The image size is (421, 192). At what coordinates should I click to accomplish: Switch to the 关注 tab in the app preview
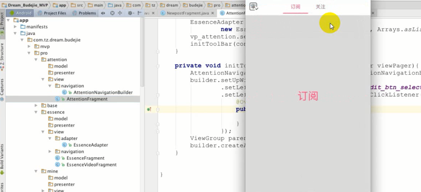(x=320, y=7)
